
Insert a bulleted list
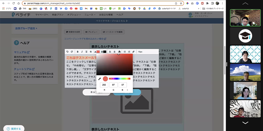125,52
